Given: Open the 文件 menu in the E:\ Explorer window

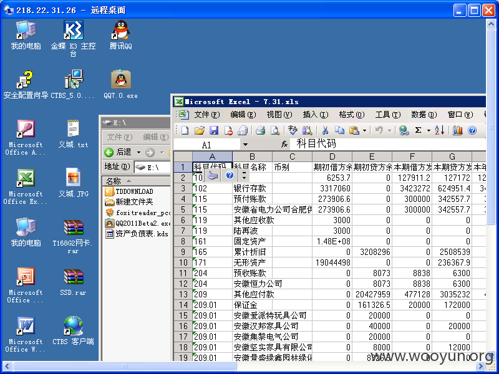Looking at the screenshot, I should click(119, 137).
